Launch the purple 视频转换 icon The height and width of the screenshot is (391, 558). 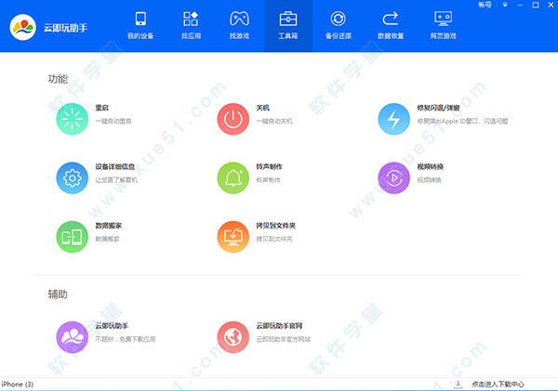pos(394,178)
